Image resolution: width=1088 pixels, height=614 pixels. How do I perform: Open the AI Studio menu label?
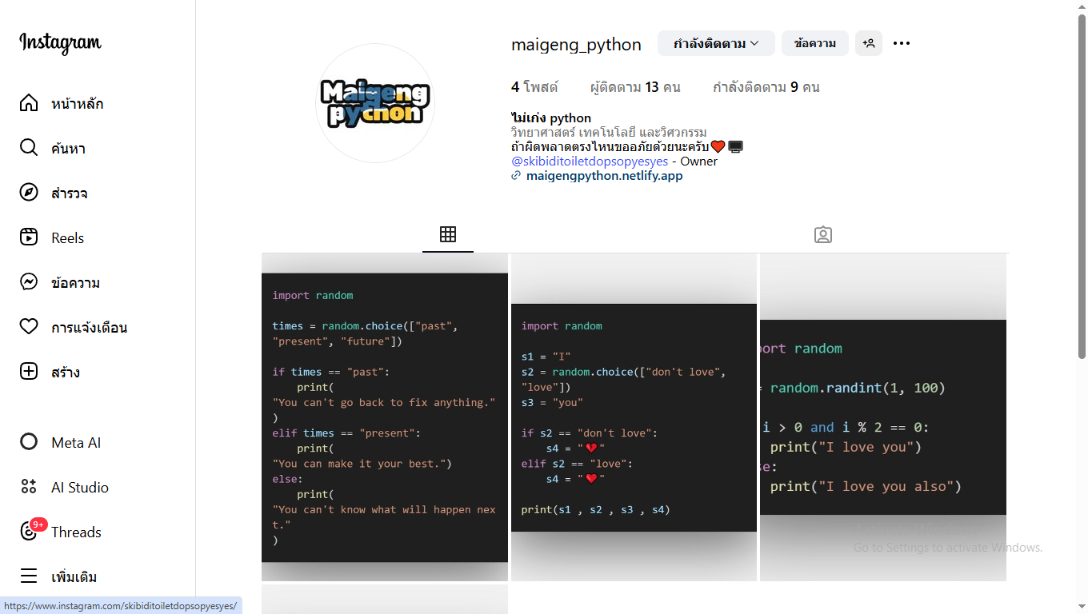[80, 488]
